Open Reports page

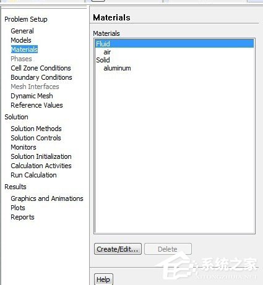pyautogui.click(x=22, y=217)
